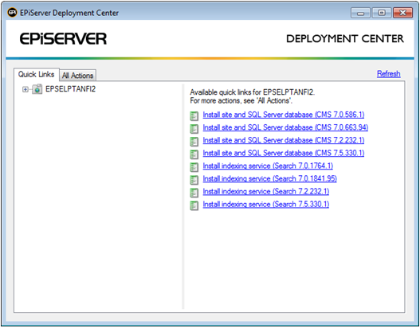Select the Quick Links tab
420x328 pixels.
[x=37, y=74]
